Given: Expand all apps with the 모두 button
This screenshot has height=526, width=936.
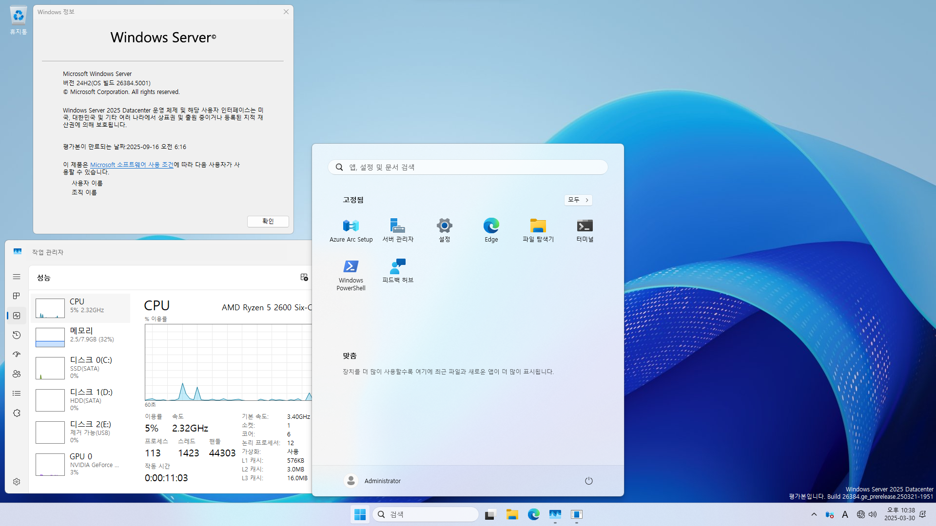Looking at the screenshot, I should (578, 200).
